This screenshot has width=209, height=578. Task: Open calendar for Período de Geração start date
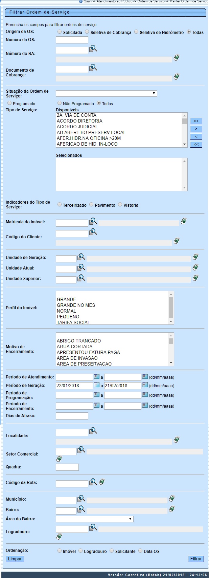(x=97, y=385)
